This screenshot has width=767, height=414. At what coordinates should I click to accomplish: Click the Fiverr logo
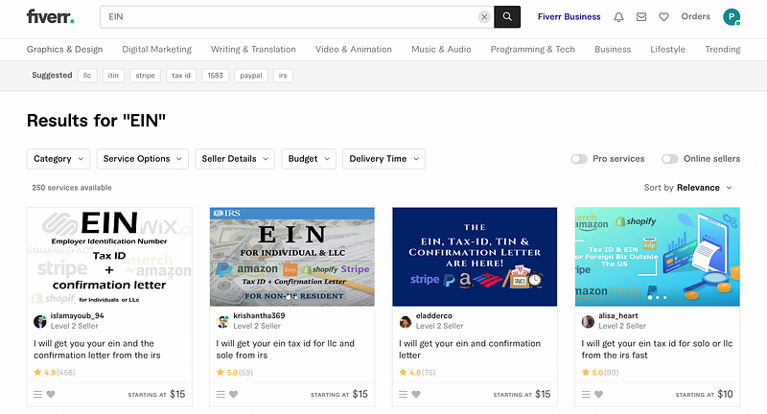click(51, 16)
